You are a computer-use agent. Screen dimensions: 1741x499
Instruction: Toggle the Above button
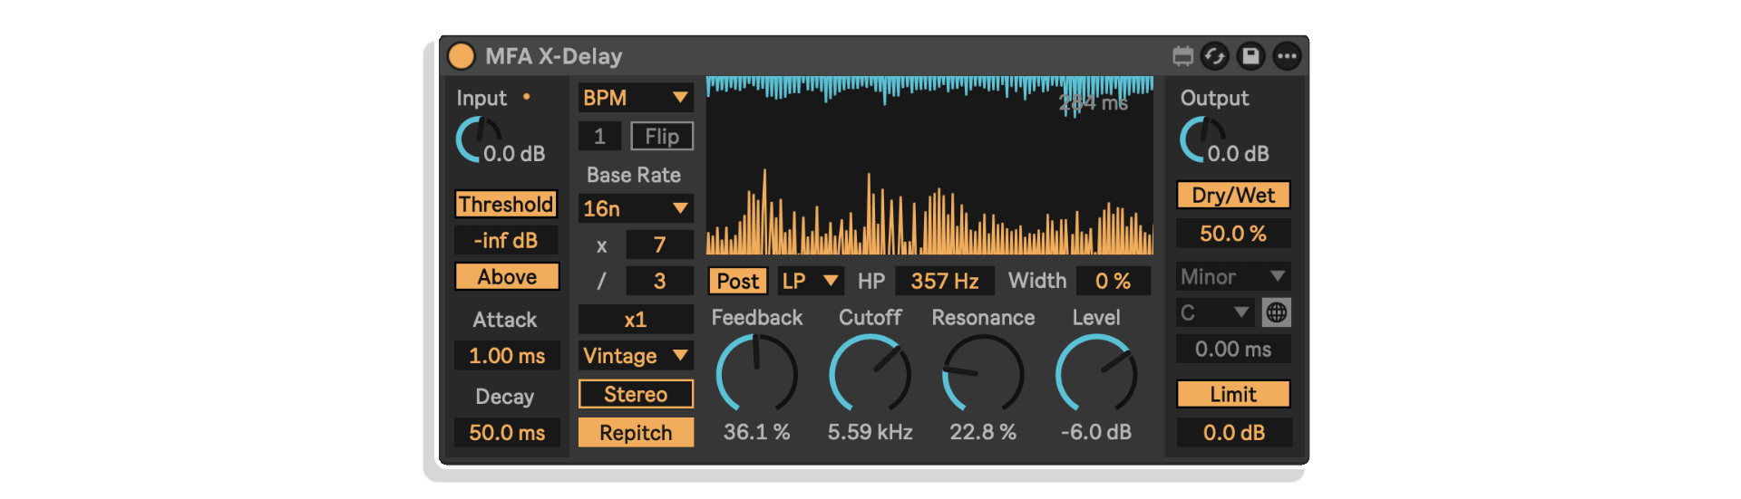click(x=507, y=276)
